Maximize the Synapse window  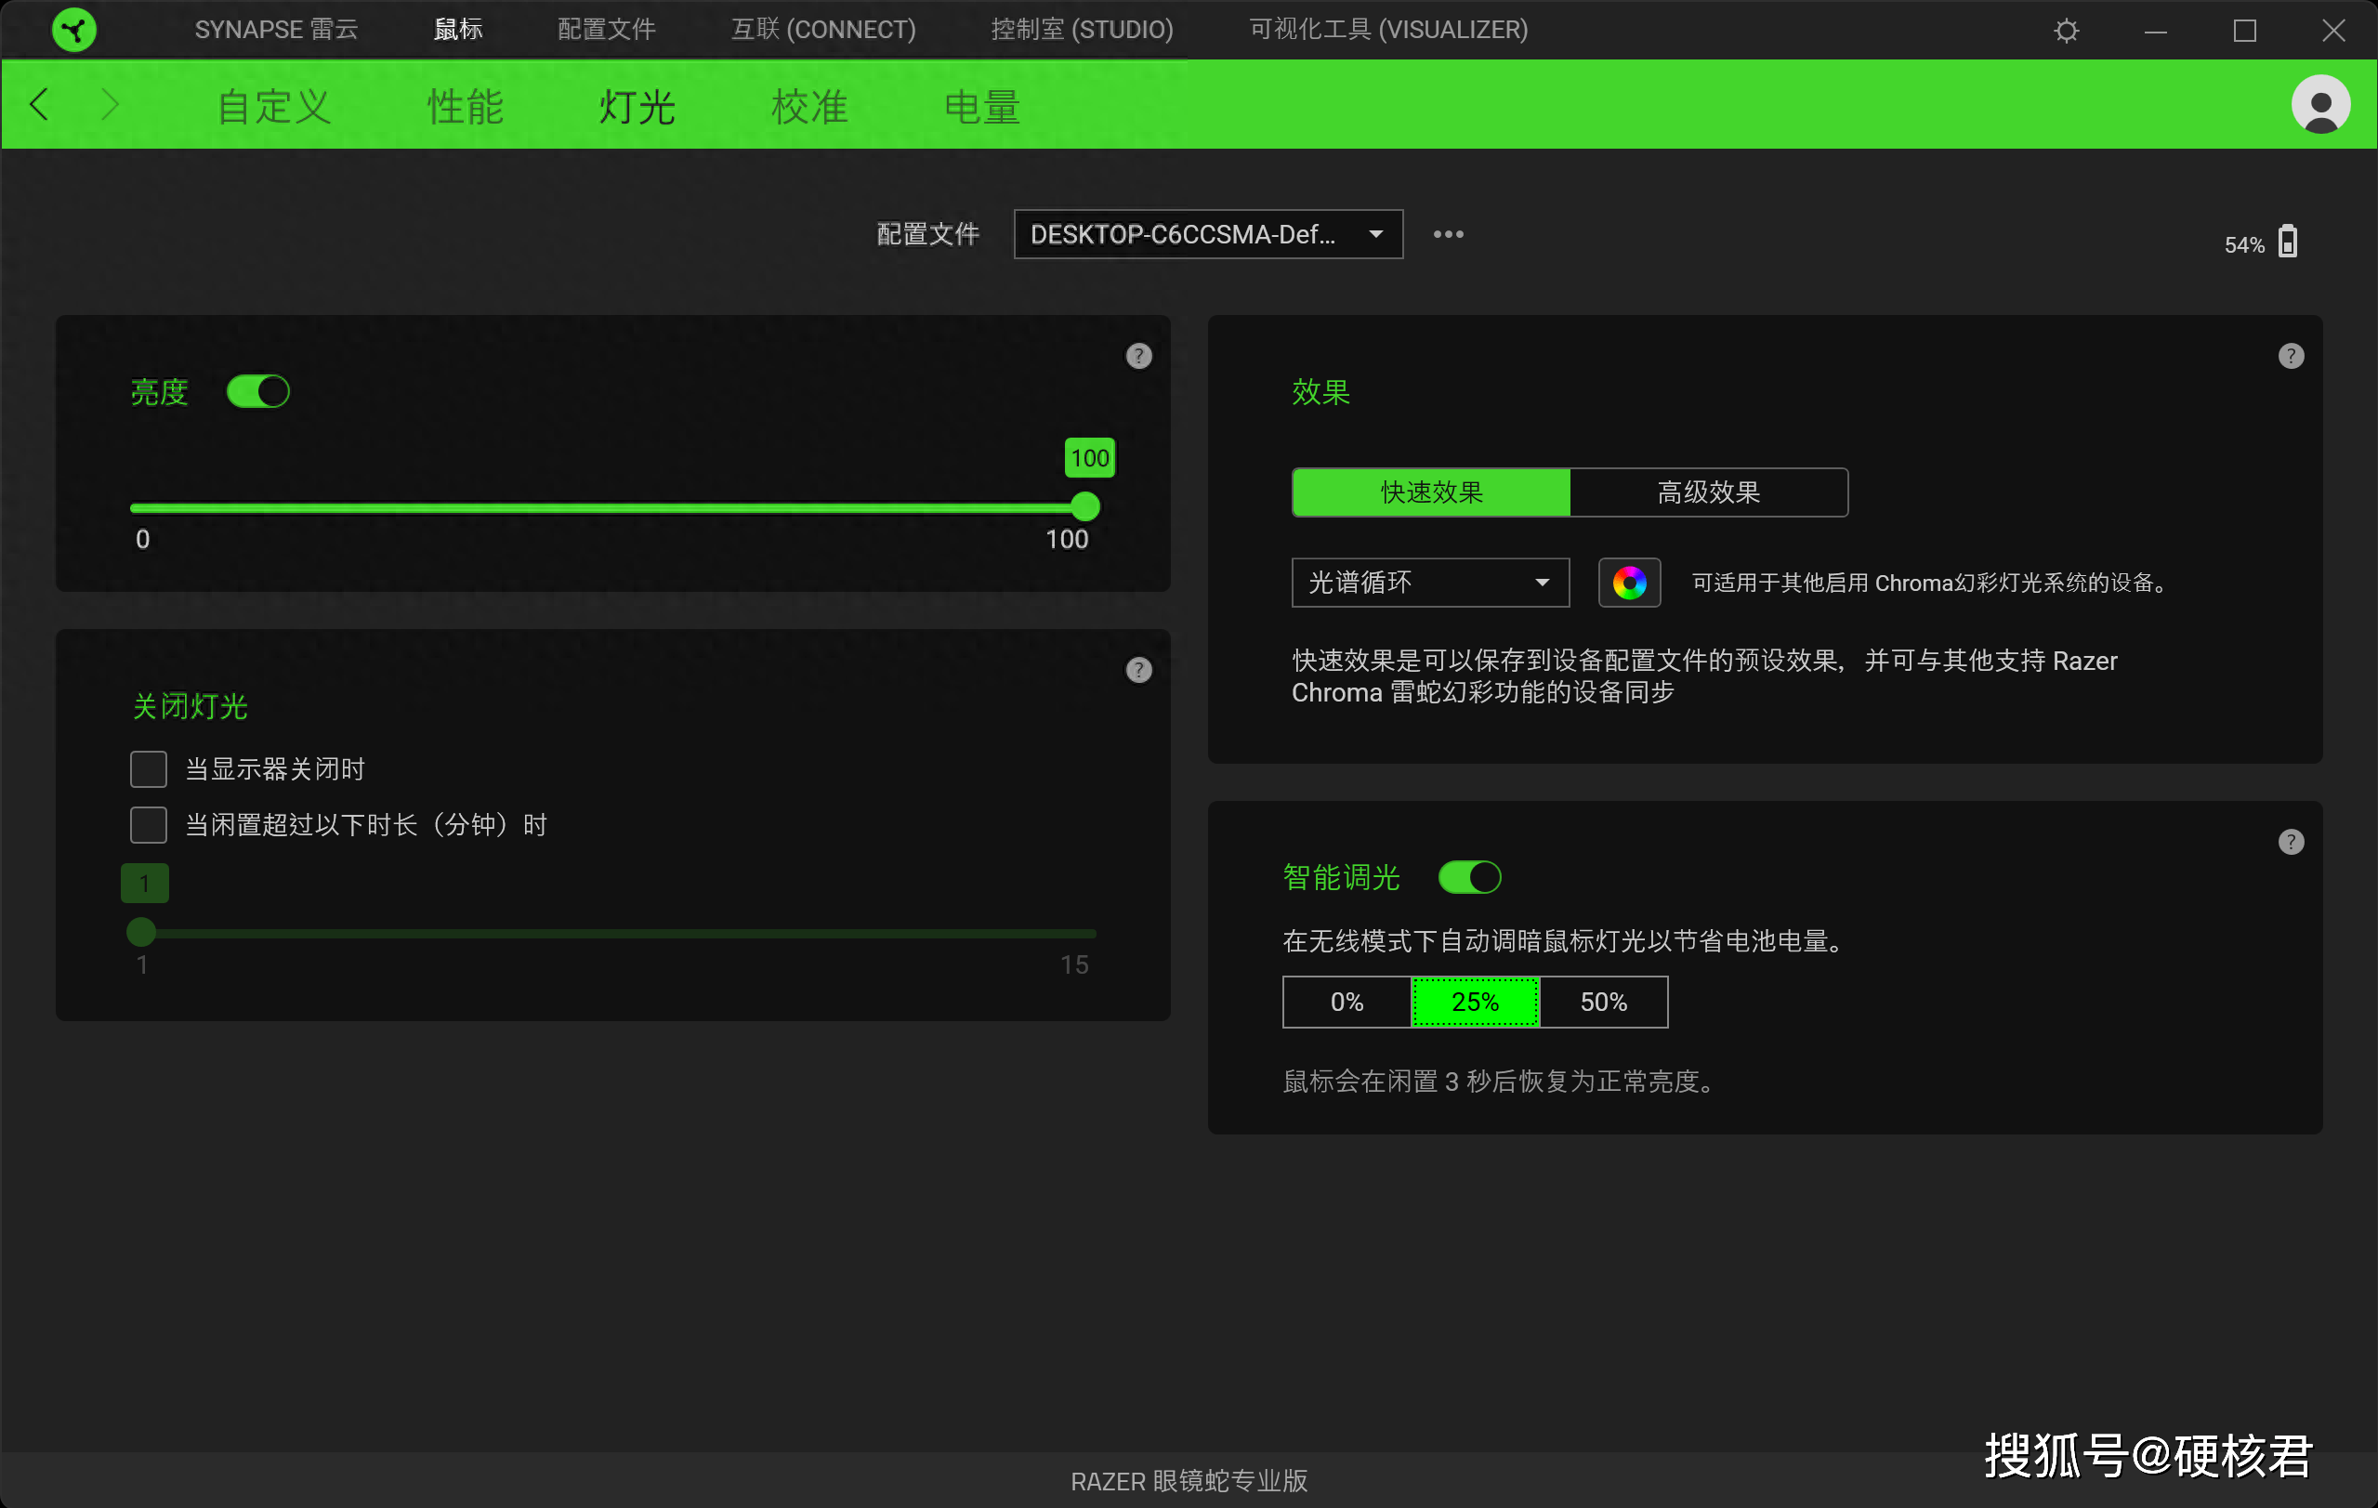pyautogui.click(x=2243, y=31)
